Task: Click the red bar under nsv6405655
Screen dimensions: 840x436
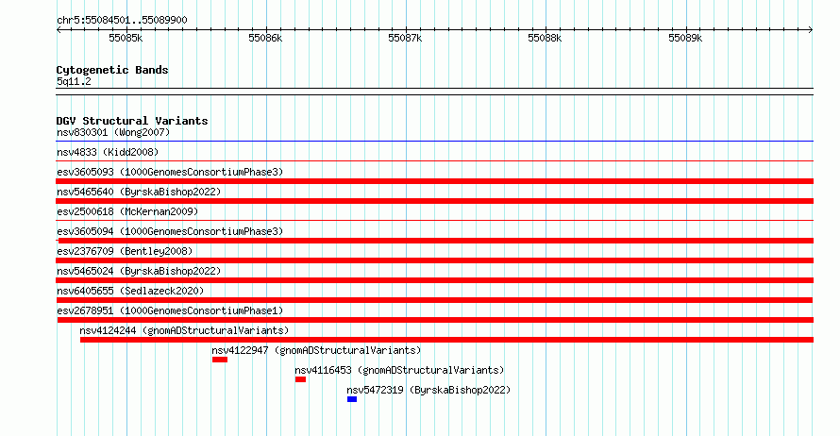Action: pos(435,300)
